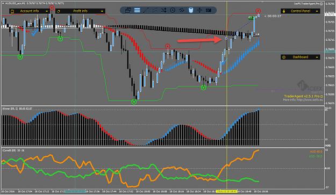The image size is (336, 195).
Task: Select the horizontal lines tool icon
Action: point(137,10)
